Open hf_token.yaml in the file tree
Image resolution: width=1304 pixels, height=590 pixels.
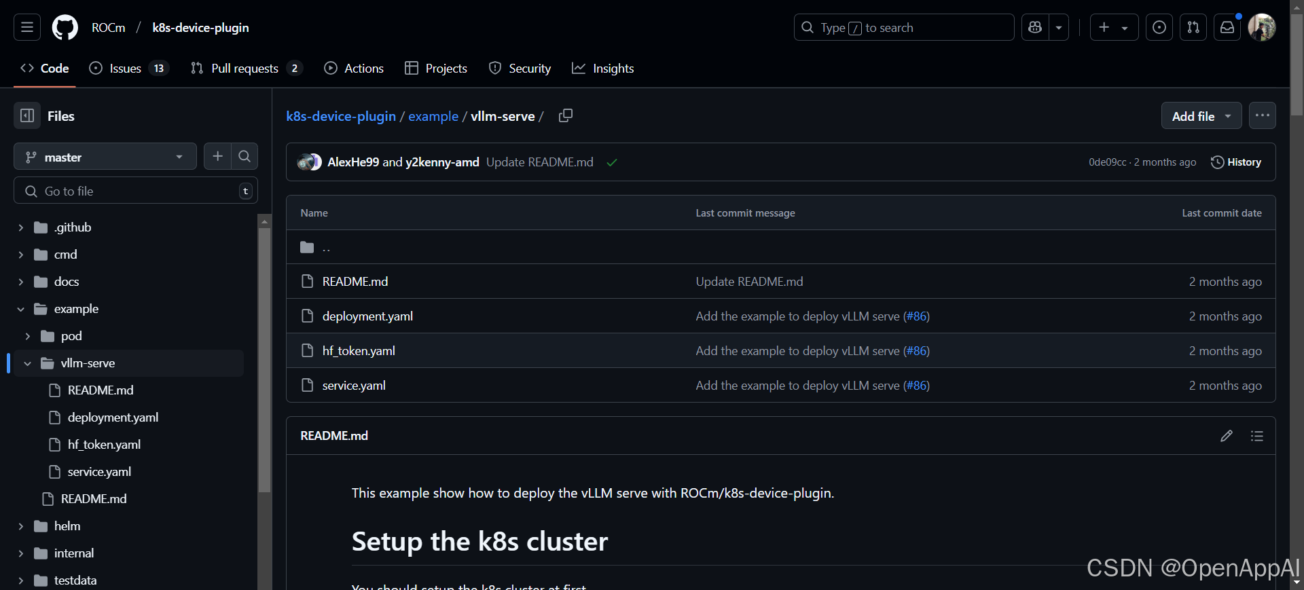(104, 445)
